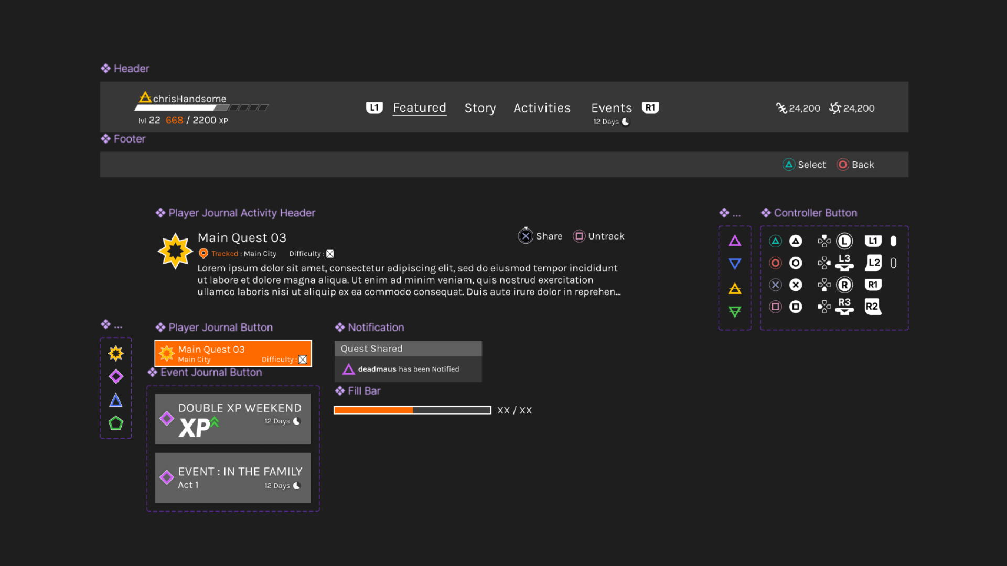Screen dimensions: 1007x566
Task: Click the large Main Quest 03 sun icon
Action: (175, 251)
